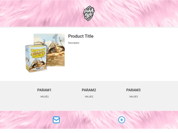This screenshot has height=133, width=178.
Task: Click the VALUE1 text
Action: (x=44, y=97)
